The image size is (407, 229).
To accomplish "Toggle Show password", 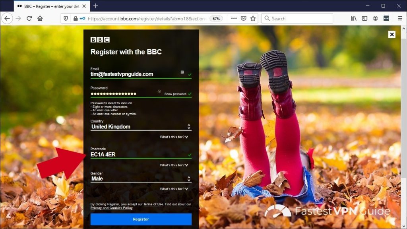I will coord(175,94).
